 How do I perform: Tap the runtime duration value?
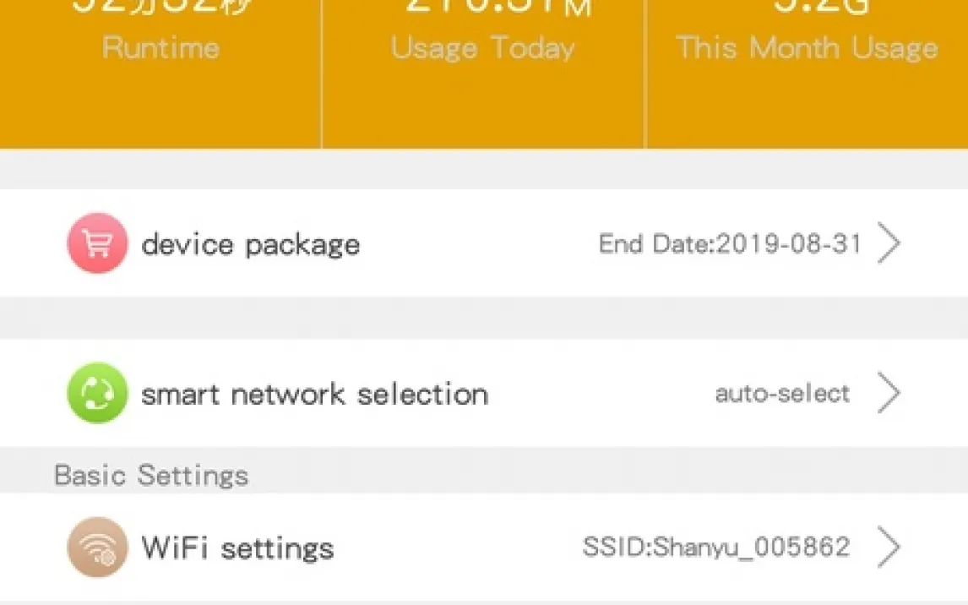tap(160, 7)
